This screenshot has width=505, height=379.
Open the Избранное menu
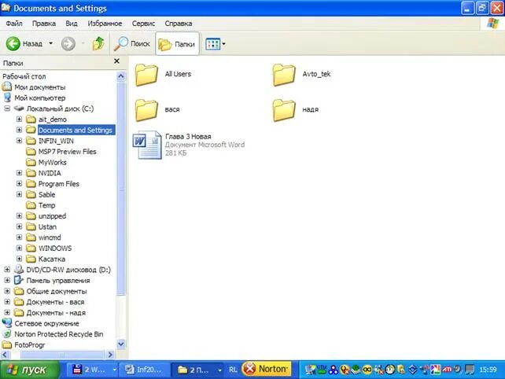pyautogui.click(x=105, y=24)
